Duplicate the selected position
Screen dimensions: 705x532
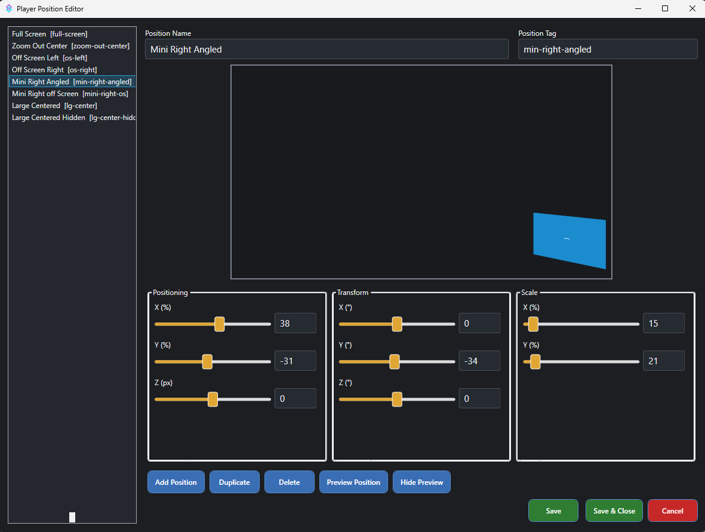point(234,482)
